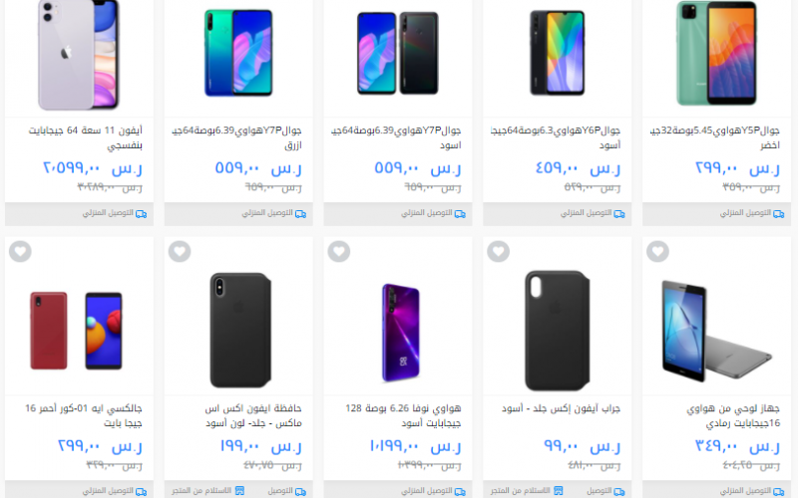The image size is (798, 498).
Task: Click the purple Huawei Nova phone image
Action: (401, 333)
